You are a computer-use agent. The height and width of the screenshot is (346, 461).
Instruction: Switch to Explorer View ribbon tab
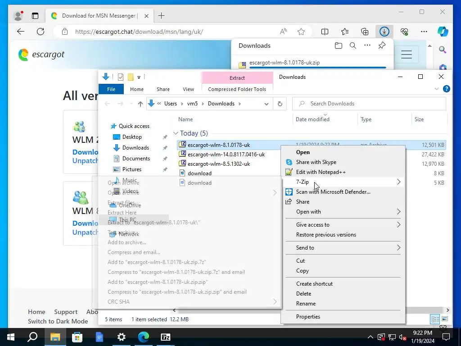(188, 89)
